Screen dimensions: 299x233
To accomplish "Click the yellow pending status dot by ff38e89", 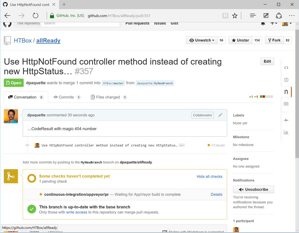I will click(x=209, y=145).
